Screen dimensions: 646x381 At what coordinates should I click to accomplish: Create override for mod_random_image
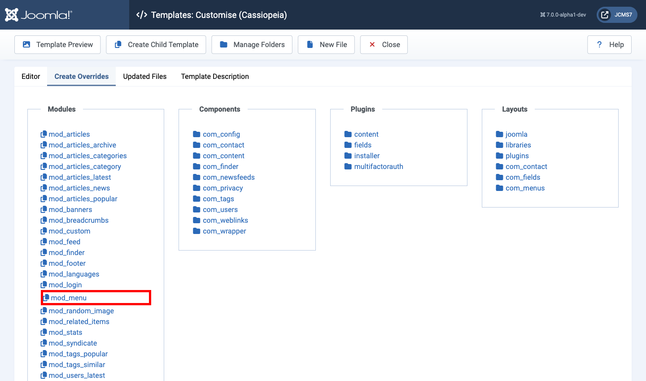click(x=77, y=311)
